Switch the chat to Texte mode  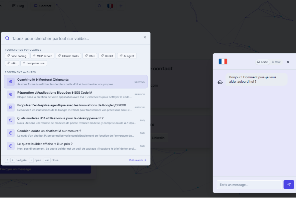tap(262, 62)
